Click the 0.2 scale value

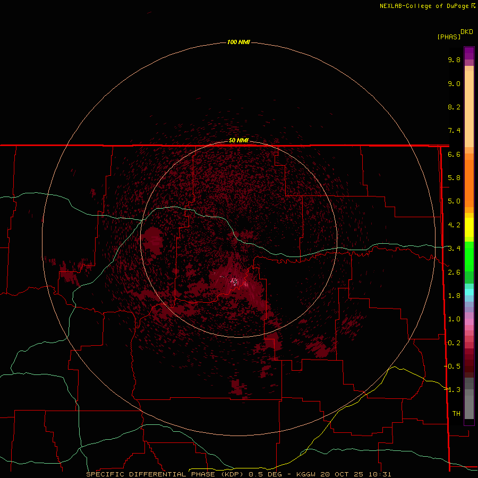454,343
